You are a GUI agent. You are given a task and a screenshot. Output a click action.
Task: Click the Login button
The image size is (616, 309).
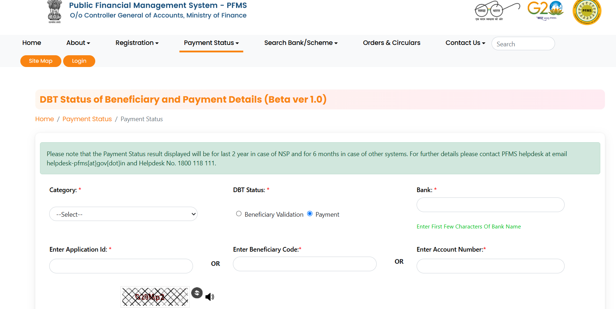click(79, 61)
